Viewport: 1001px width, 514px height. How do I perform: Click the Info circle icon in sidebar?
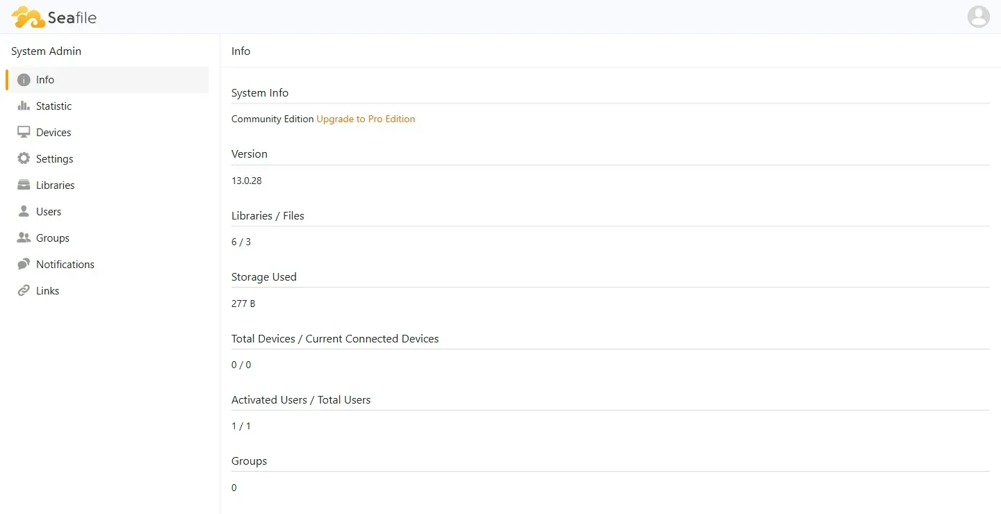24,80
